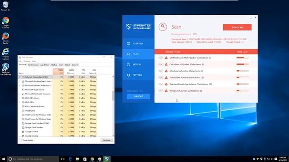Screen dimensions: 289x162
Task: Click the Scan magnifier icon in sidebar
Action: [x=128, y=54]
